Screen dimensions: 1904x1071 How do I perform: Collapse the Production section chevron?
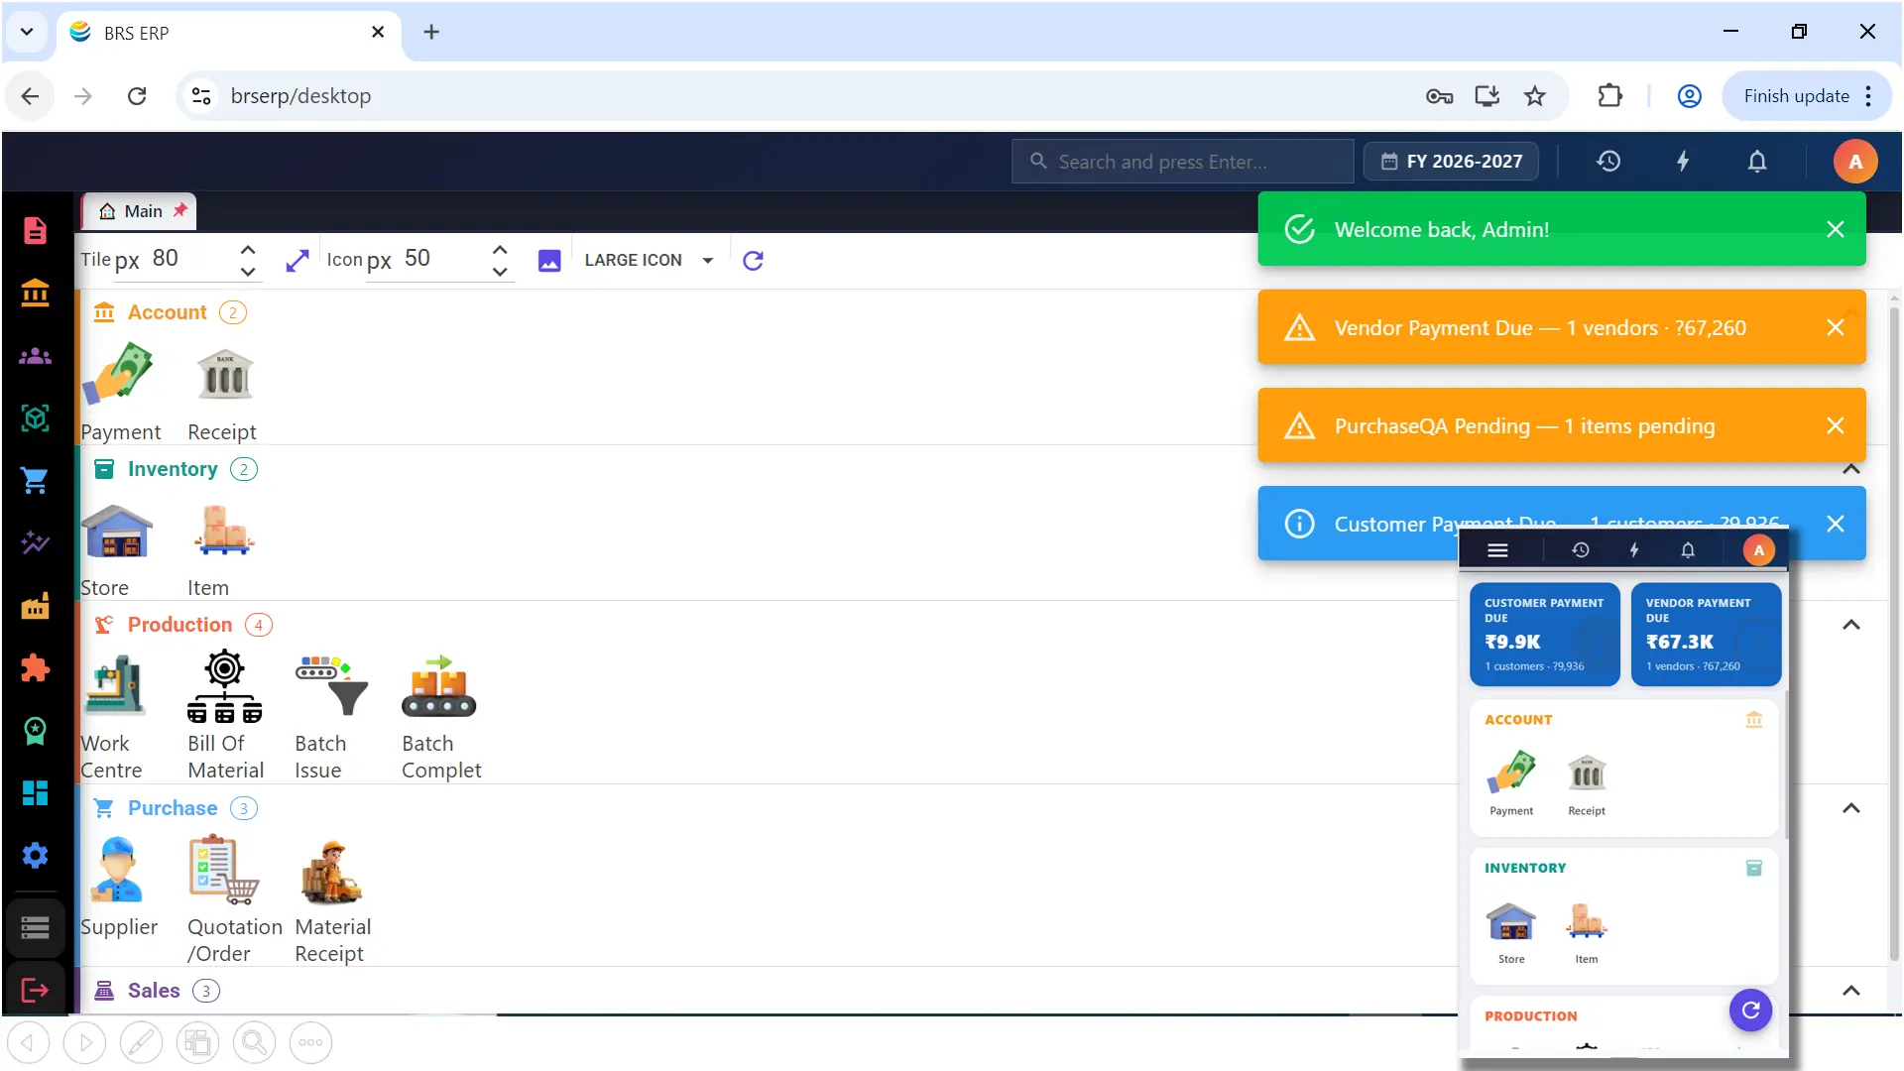click(1850, 625)
